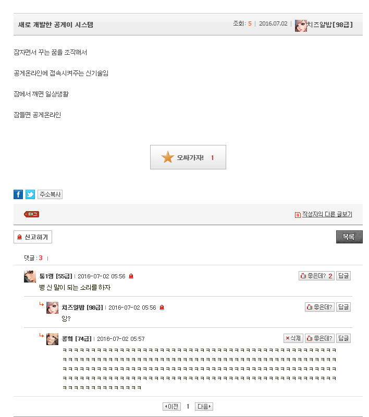Image resolution: width=369 pixels, height=417 pixels.
Task: Click the red 태그 tag icon
Action: (32, 214)
